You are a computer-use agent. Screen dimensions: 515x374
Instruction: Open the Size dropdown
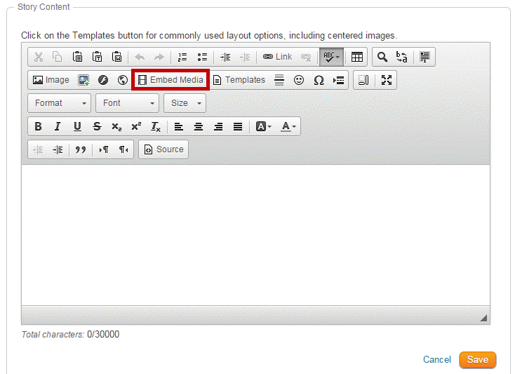point(185,103)
